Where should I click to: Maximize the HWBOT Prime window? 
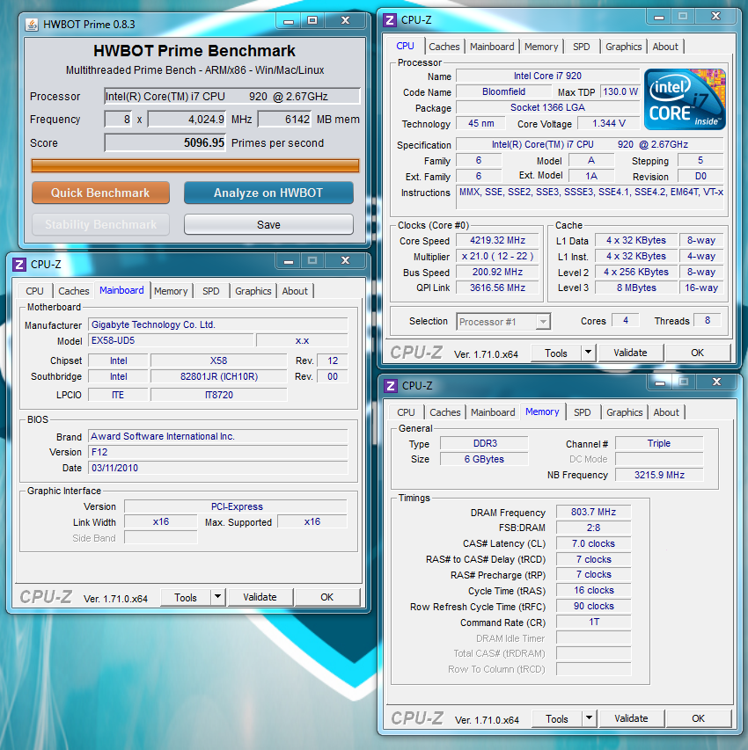coord(312,21)
